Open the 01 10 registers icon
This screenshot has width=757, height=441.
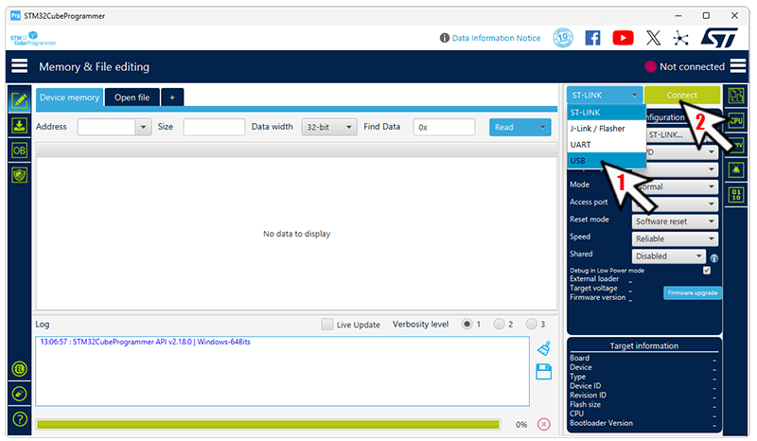[736, 195]
